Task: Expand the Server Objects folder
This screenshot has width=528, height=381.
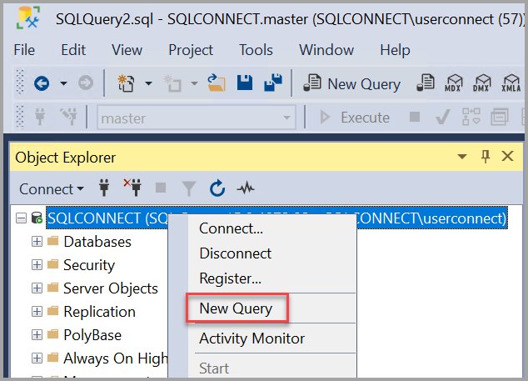Action: (37, 288)
